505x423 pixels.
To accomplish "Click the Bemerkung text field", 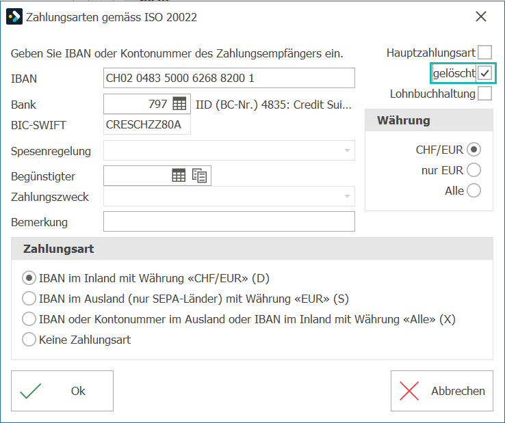I will (x=229, y=221).
